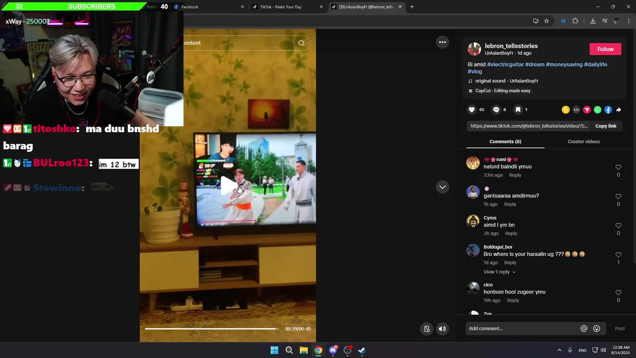Open the browser profile avatar

pos(617,21)
